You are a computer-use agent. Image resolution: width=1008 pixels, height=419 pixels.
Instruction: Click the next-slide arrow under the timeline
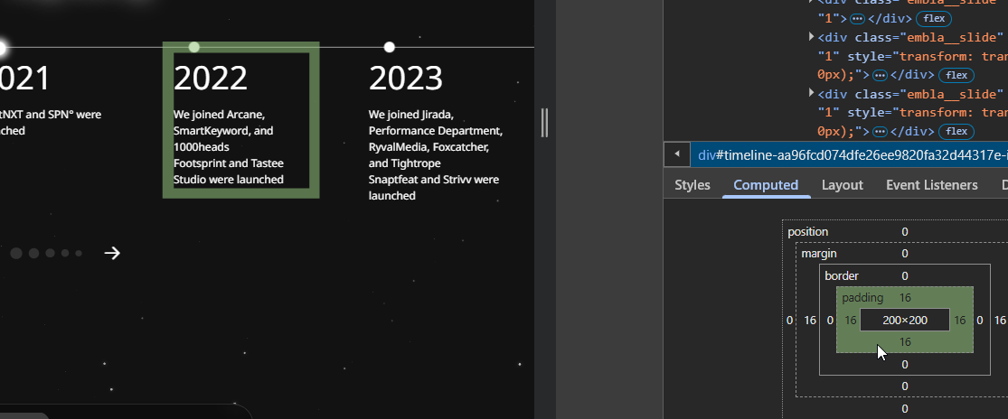[112, 254]
